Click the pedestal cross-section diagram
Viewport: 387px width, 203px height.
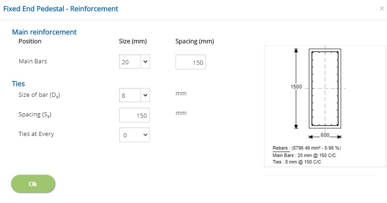point(325,88)
